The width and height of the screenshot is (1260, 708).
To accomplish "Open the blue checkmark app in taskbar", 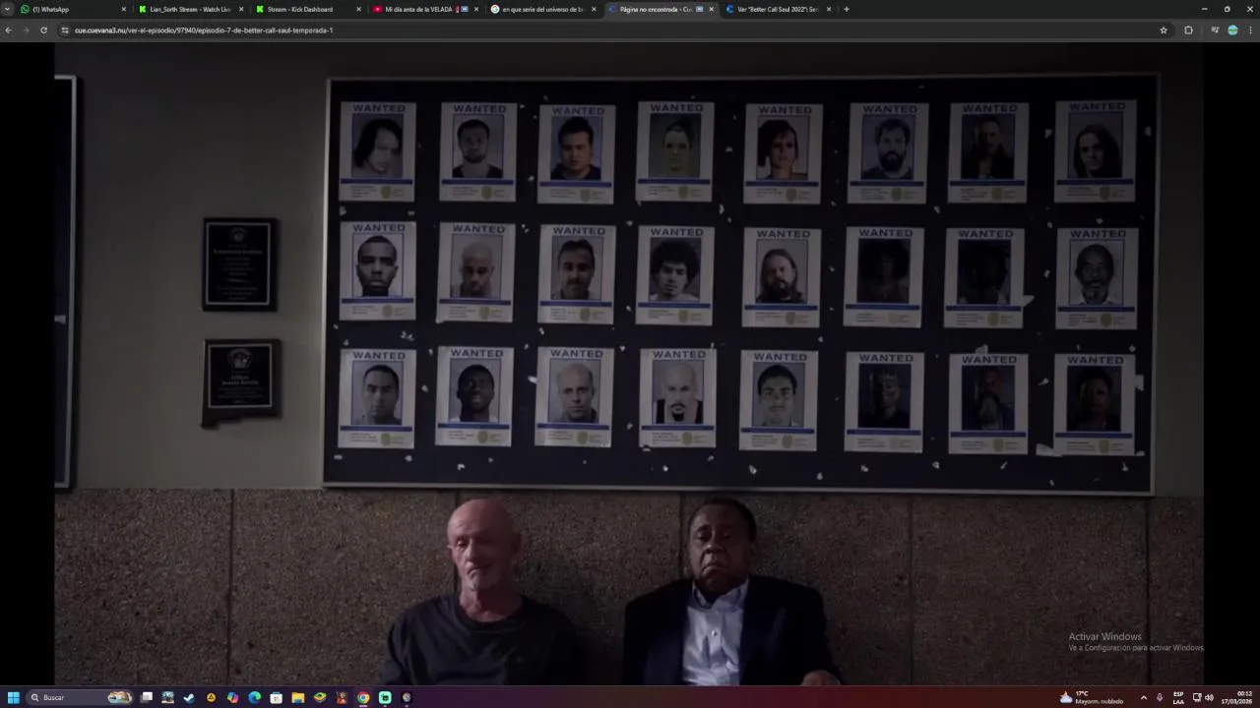I will point(189,697).
